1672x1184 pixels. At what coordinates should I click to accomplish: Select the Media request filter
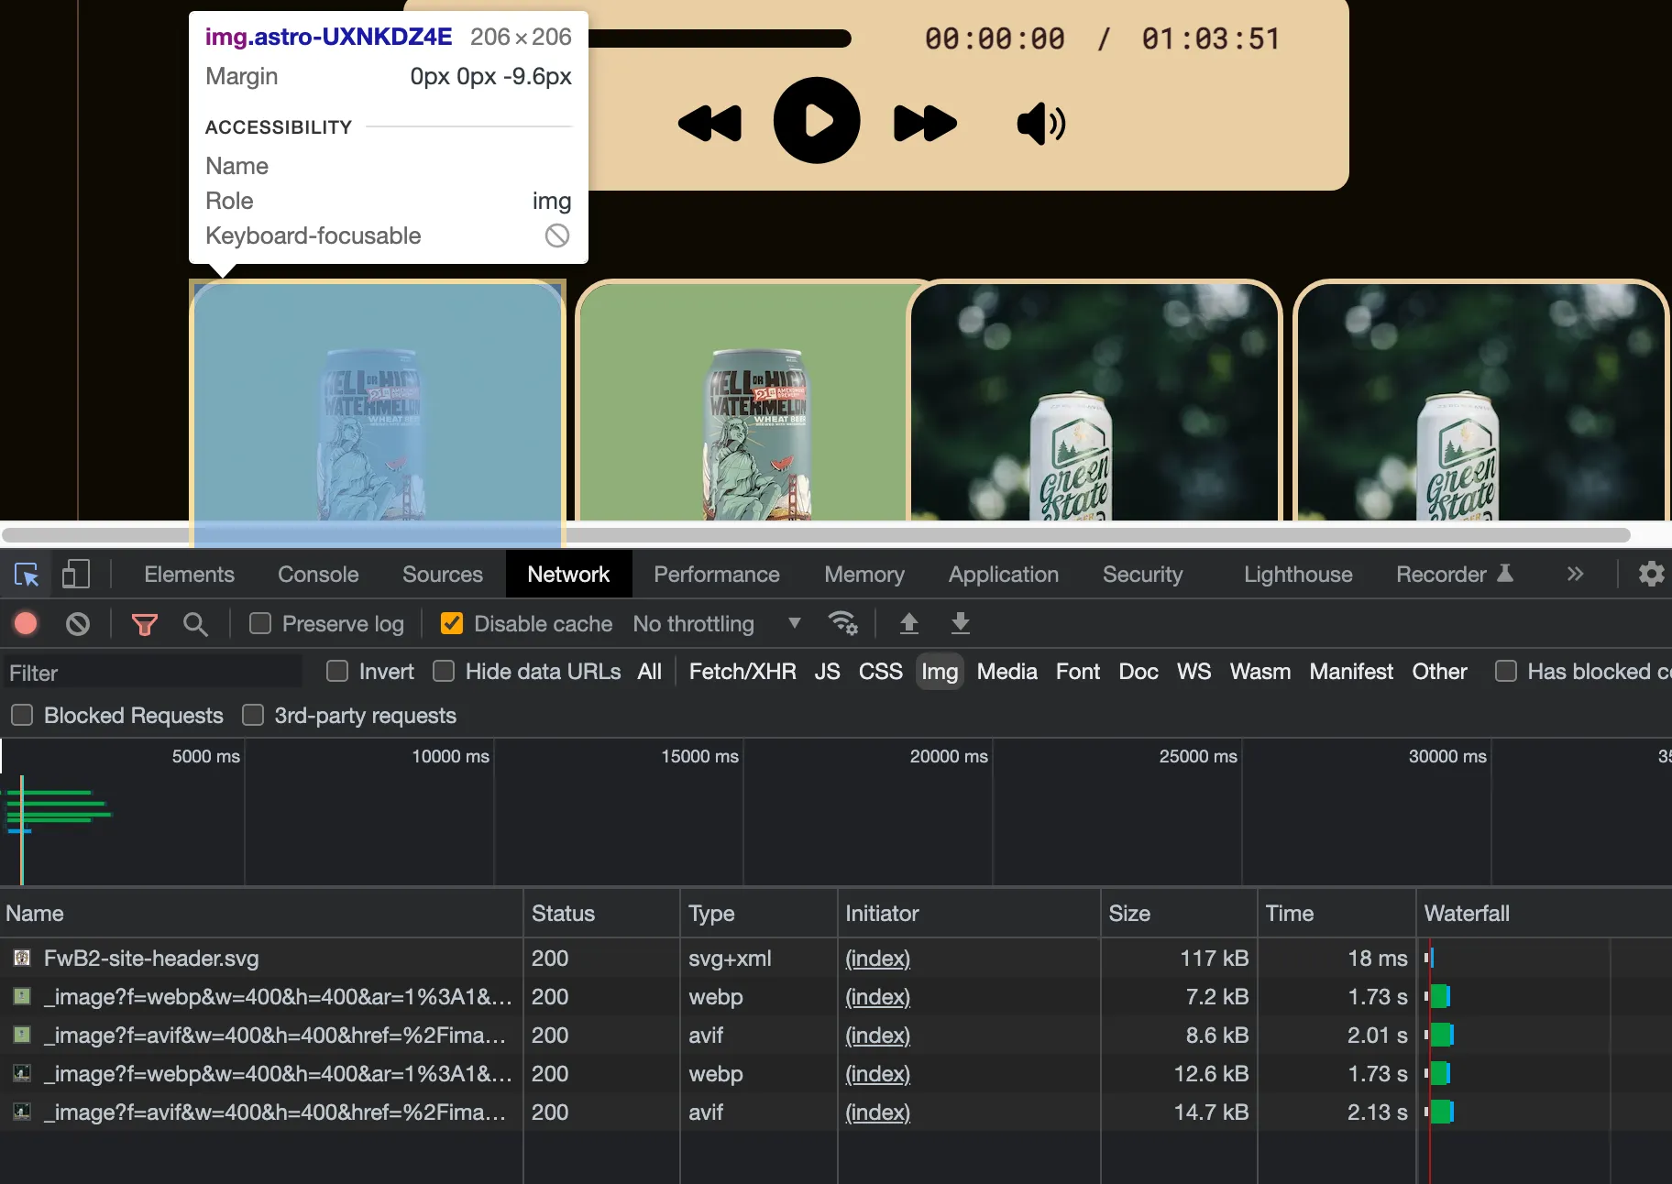point(1006,672)
